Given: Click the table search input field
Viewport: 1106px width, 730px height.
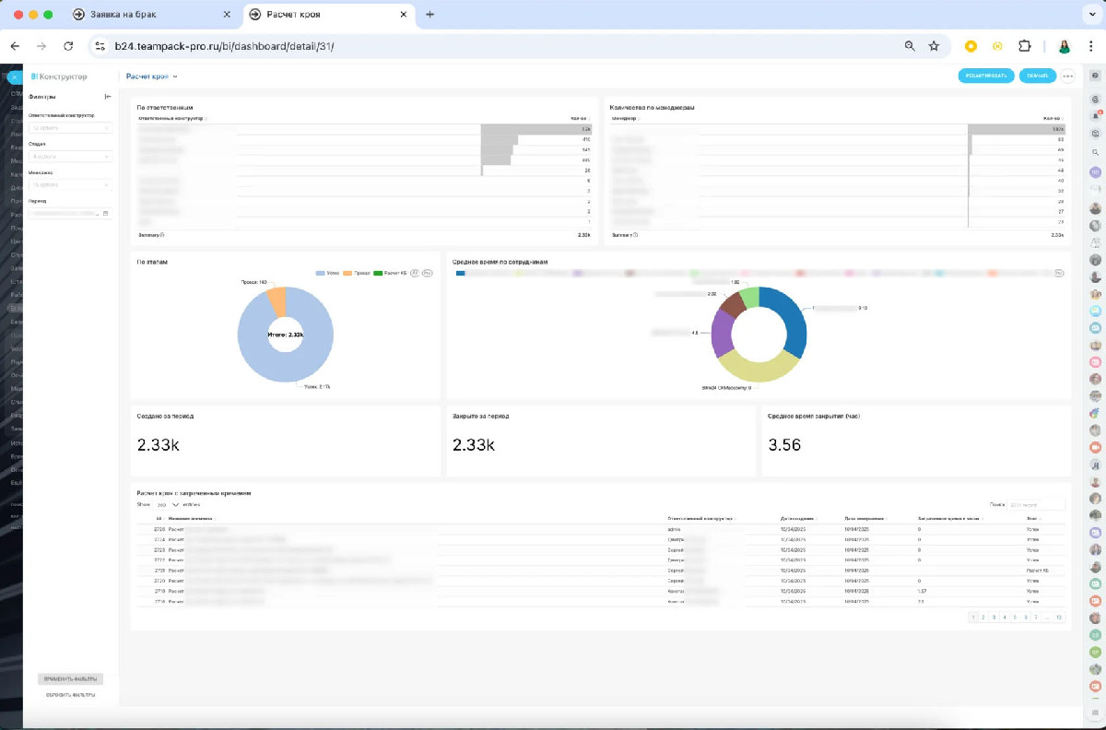Looking at the screenshot, I should (x=1036, y=505).
